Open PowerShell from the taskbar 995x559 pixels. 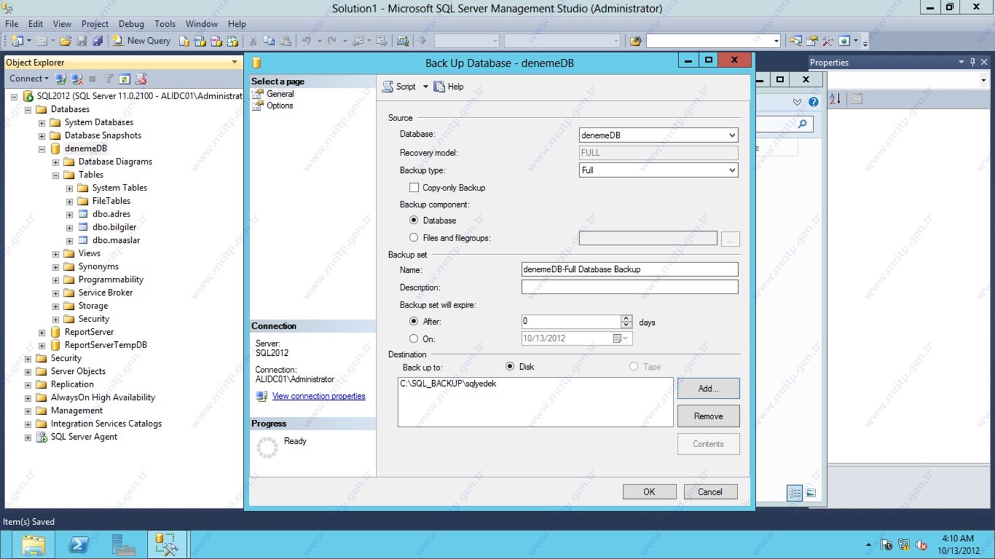point(78,545)
